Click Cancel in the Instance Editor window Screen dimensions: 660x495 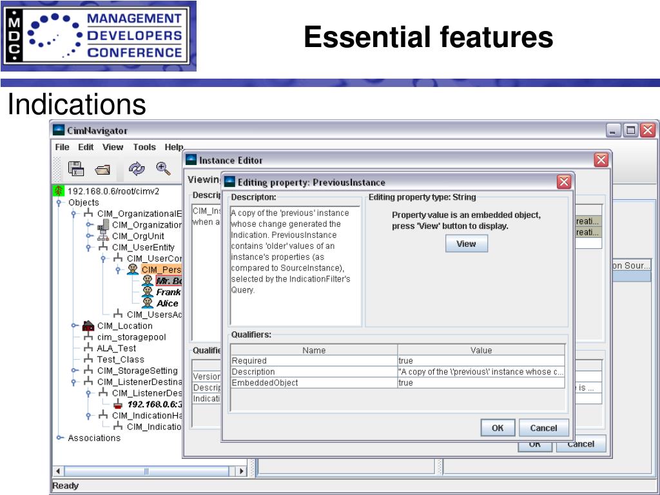(581, 445)
